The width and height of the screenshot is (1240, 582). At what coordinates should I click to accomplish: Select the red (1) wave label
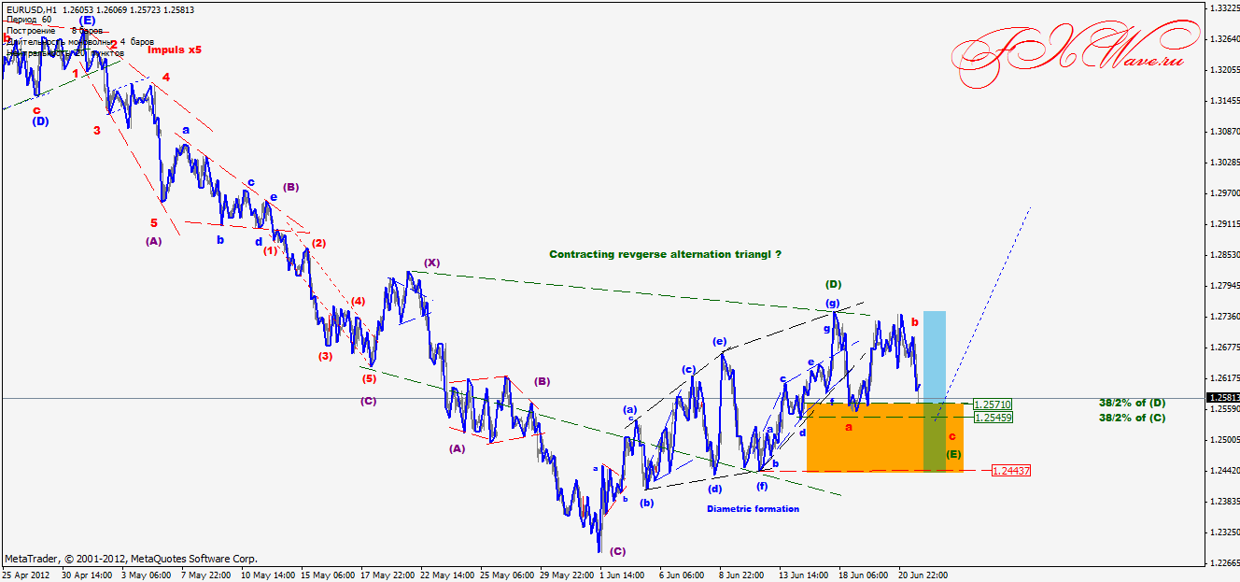point(270,250)
